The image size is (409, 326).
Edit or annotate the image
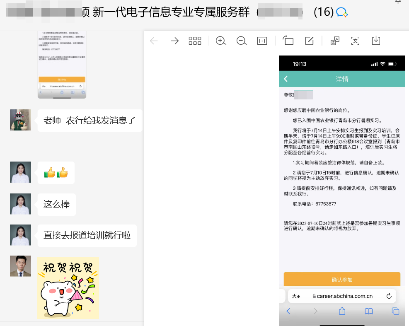click(x=309, y=41)
